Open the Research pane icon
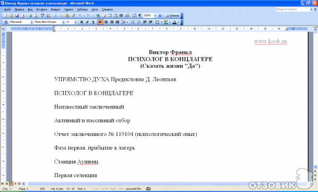The height and width of the screenshot is (192, 318). 48,15
